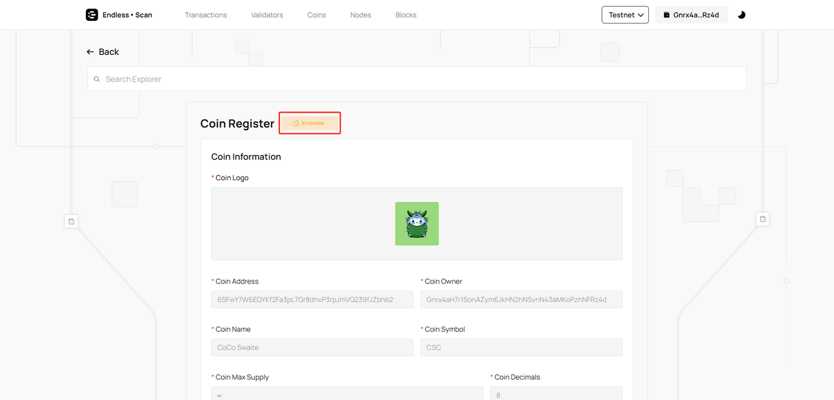The image size is (834, 400).
Task: Click the Endless Scan logo icon
Action: [92, 15]
